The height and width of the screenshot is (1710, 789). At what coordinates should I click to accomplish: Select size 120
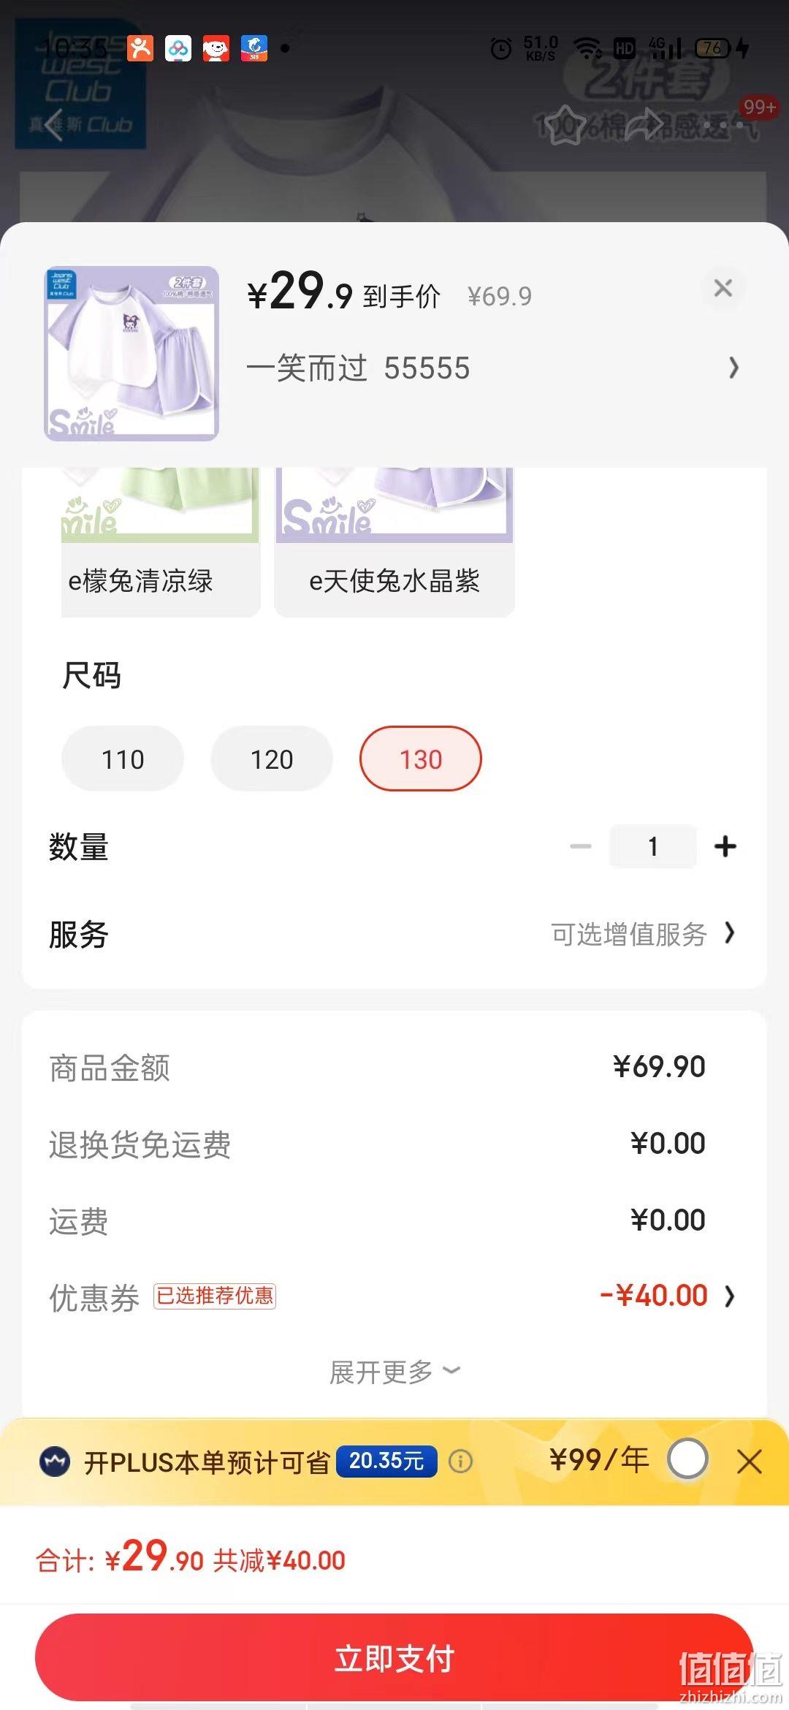272,759
